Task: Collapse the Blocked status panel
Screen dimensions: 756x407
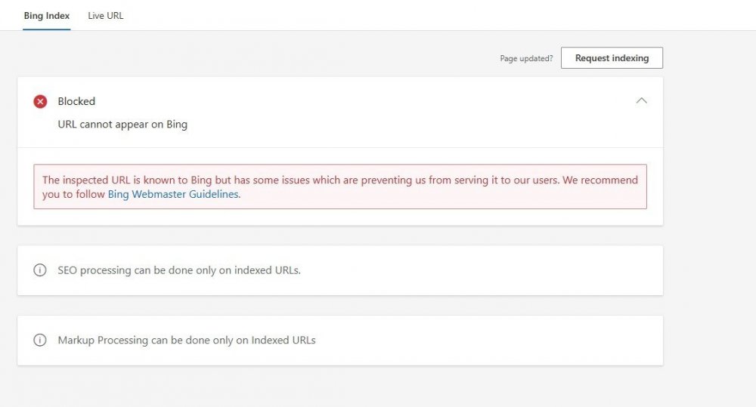Action: [x=641, y=100]
